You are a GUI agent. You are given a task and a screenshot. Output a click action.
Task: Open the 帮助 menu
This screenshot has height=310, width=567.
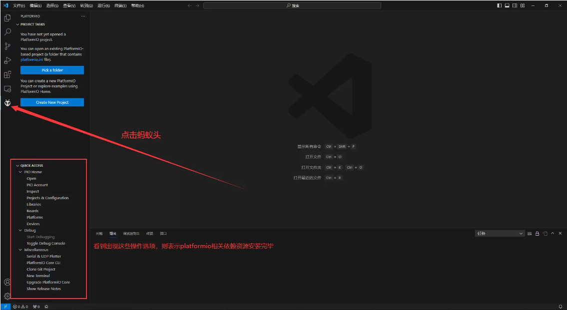coord(137,5)
